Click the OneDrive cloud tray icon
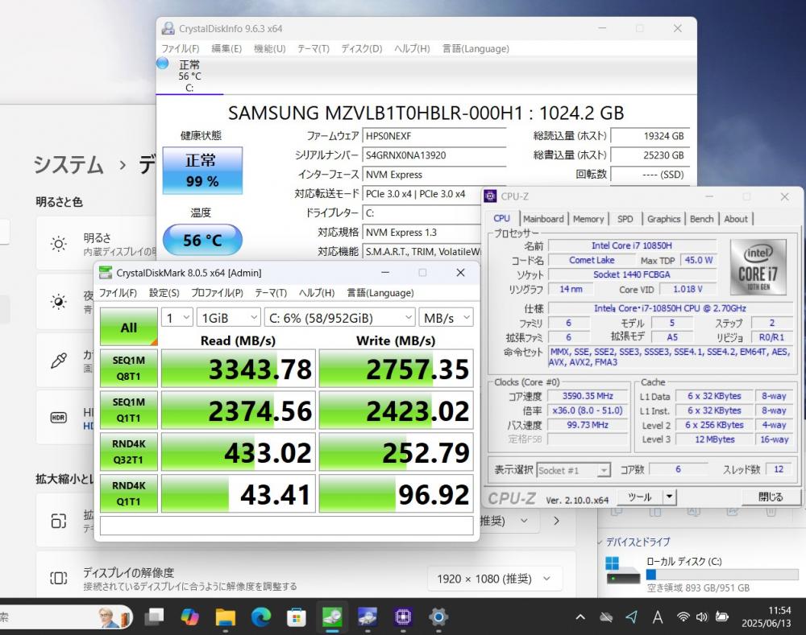806x635 pixels. pyautogui.click(x=606, y=617)
